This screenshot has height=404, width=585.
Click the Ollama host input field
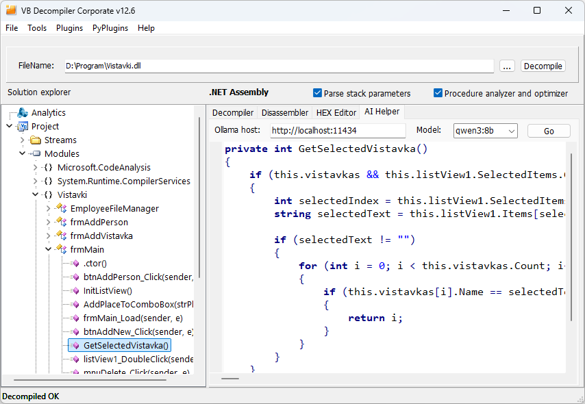coord(337,131)
